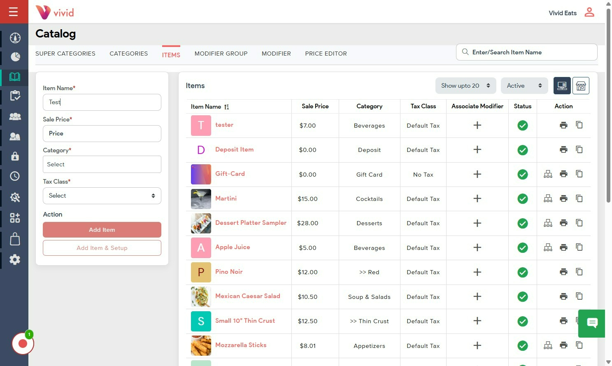Open the hamburger menu

(14, 12)
